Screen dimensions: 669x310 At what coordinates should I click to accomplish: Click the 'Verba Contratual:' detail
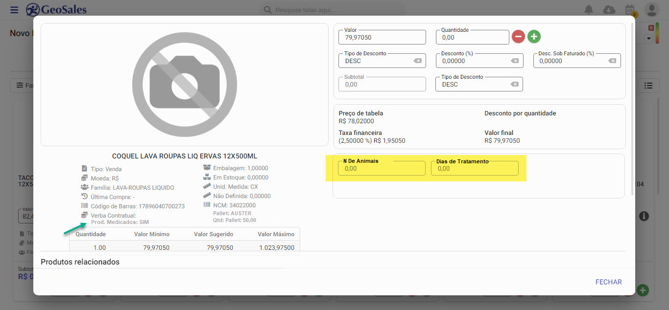(114, 215)
